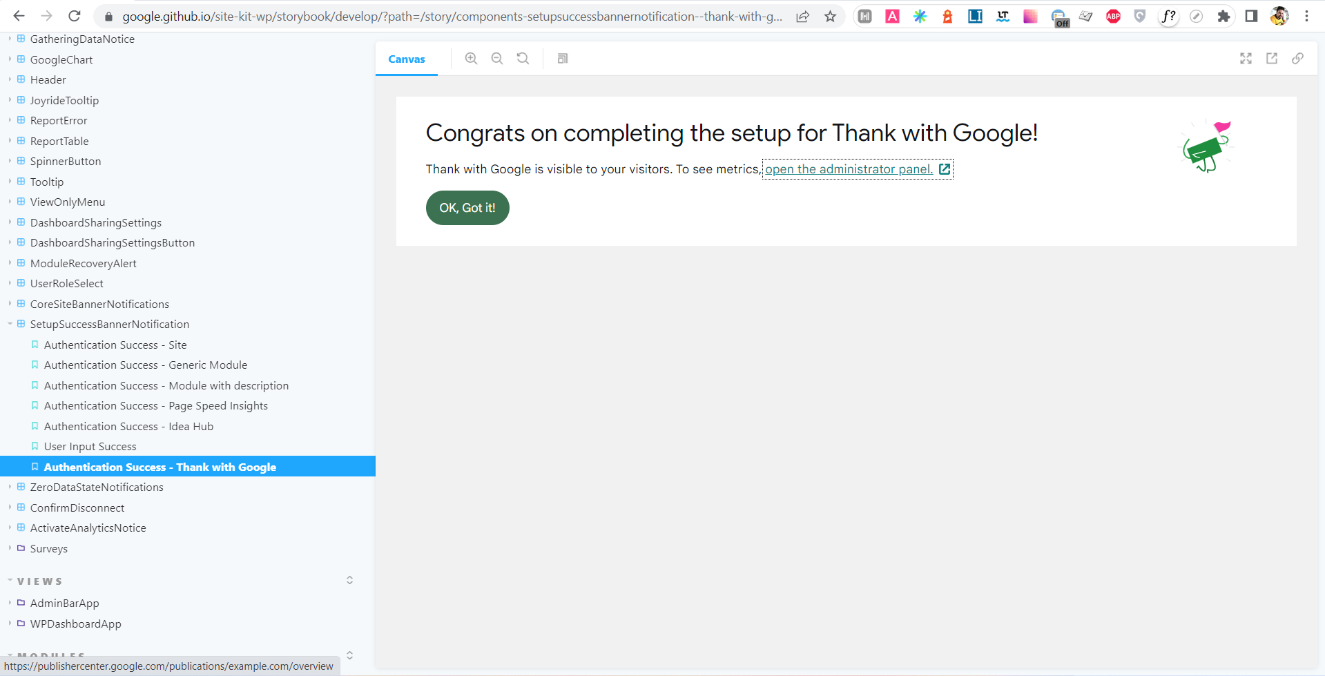Image resolution: width=1325 pixels, height=676 pixels.
Task: Expand AdminBarApp folder
Action: 10,603
